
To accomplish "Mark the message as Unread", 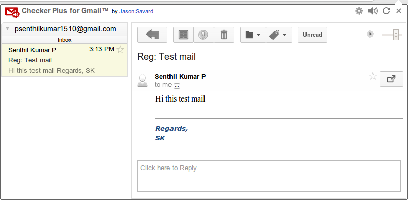I will [x=313, y=35].
